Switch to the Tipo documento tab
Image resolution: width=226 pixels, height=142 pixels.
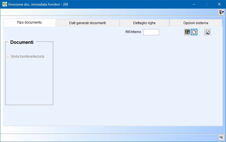point(30,22)
